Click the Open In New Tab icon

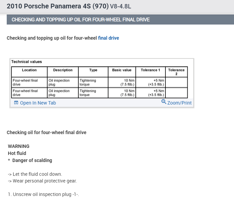point(16,103)
